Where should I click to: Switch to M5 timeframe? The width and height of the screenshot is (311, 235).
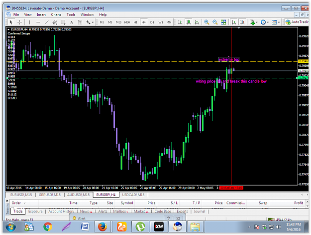tap(110, 22)
